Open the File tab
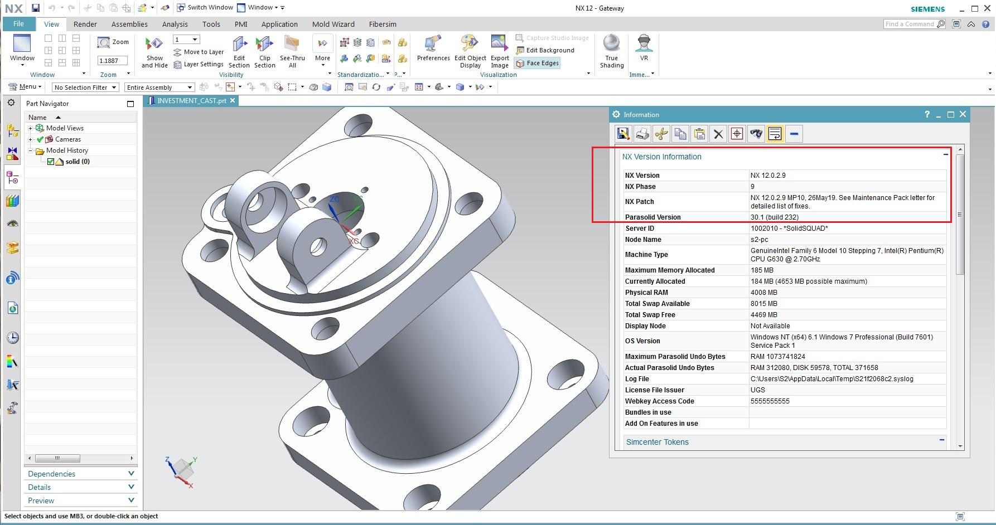996x525 pixels. click(19, 24)
